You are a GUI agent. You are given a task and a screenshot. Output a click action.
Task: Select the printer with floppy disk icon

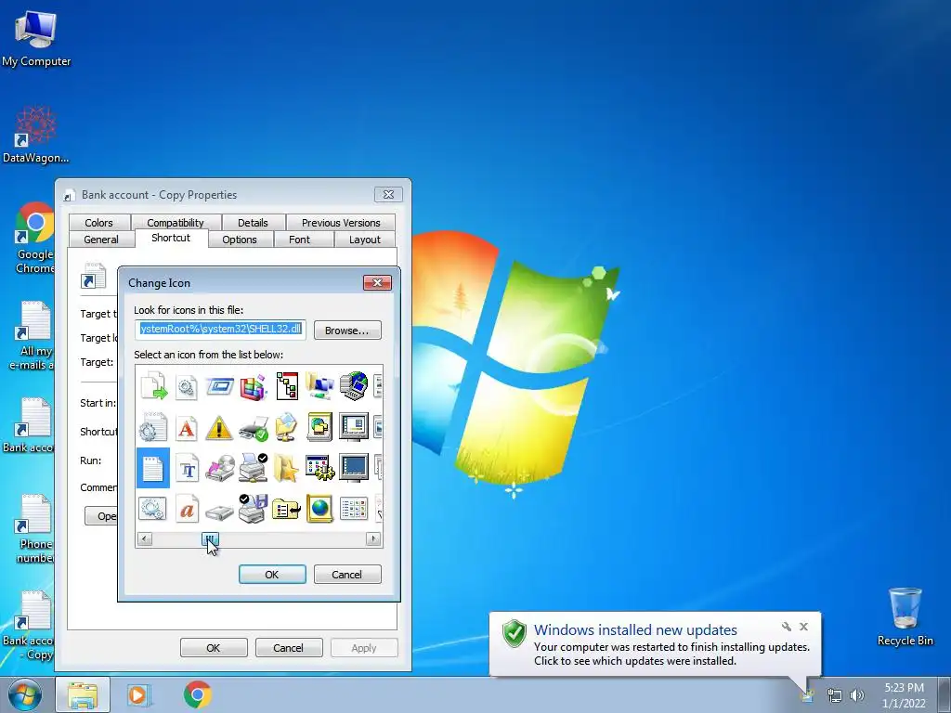point(253,509)
